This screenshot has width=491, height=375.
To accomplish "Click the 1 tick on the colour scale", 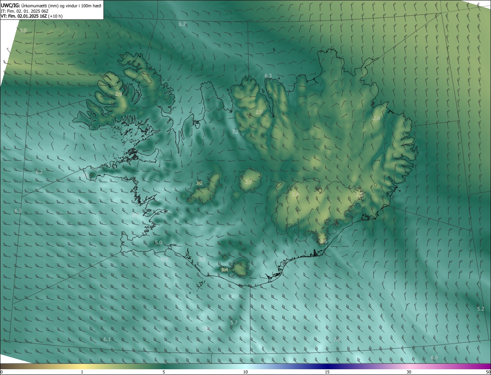I will point(82,372).
